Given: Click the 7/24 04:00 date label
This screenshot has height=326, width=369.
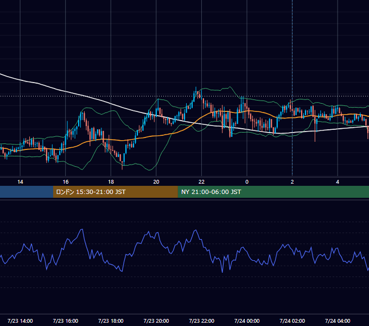Looking at the screenshot, I should 338,321.
